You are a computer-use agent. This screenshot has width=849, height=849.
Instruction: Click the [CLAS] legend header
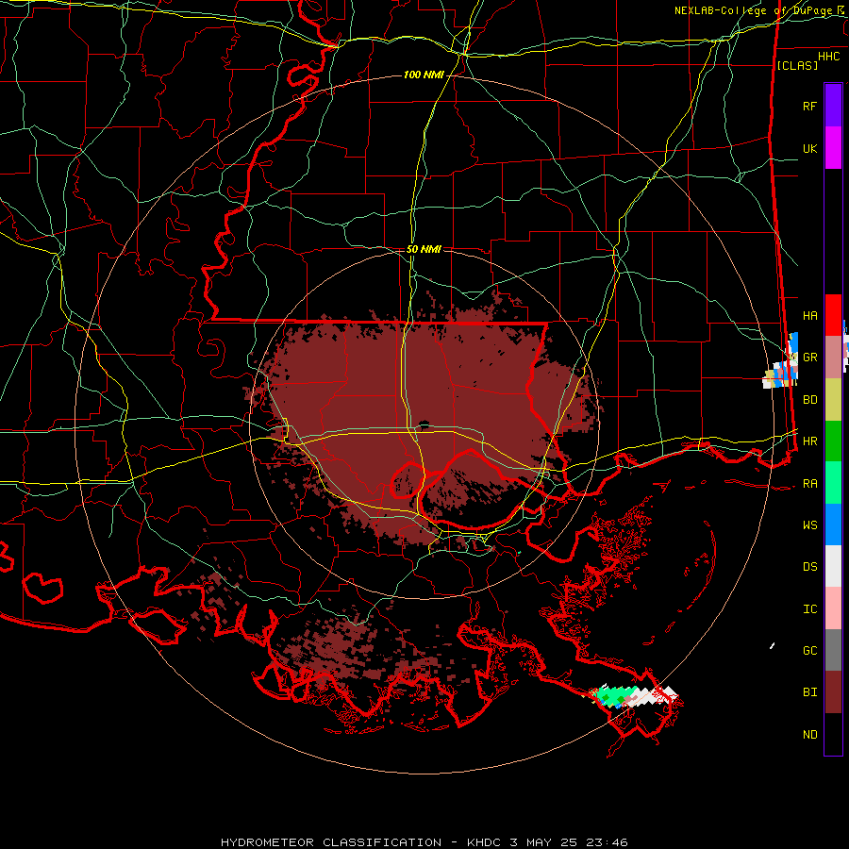797,65
